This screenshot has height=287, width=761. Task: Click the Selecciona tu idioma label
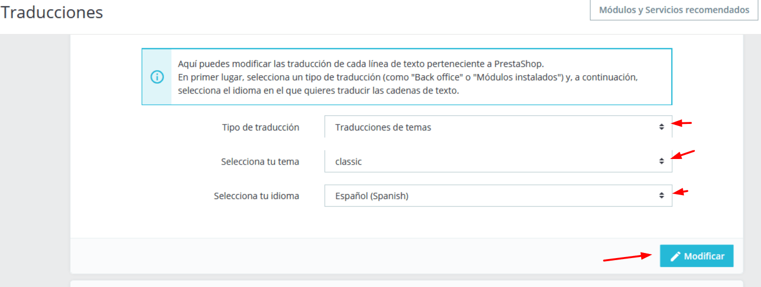[257, 196]
